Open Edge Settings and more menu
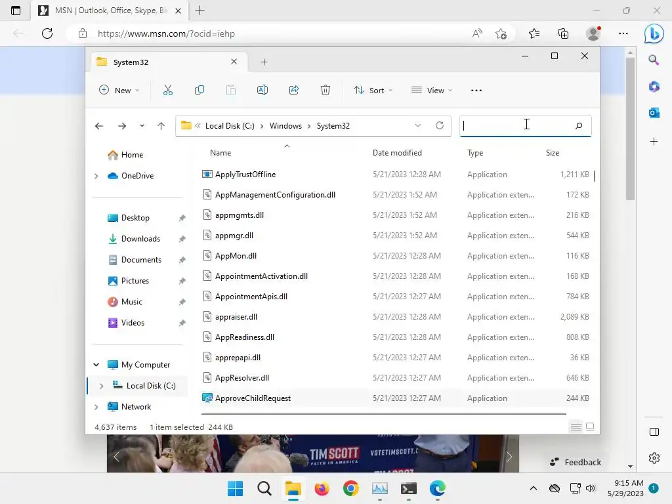Image resolution: width=672 pixels, height=504 pixels. (623, 33)
